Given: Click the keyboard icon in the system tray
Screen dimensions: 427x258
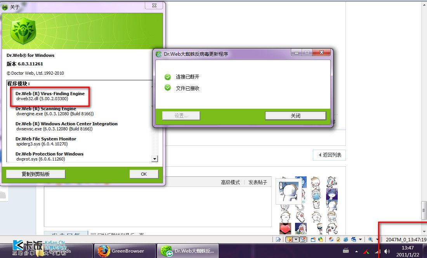Looking at the screenshot, I should 346,251.
